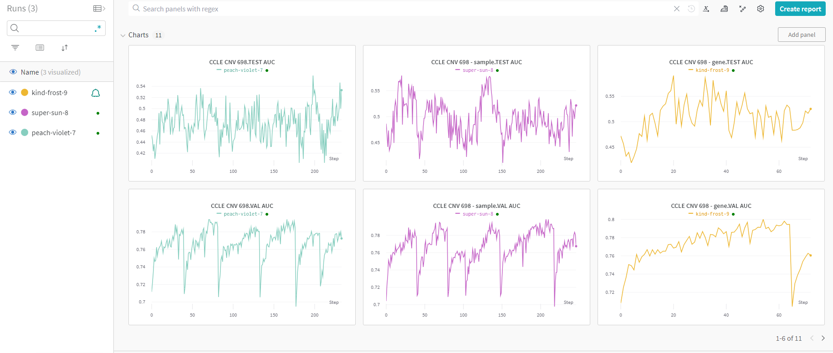Click the Add panel button
This screenshot has height=353, width=833.
802,35
